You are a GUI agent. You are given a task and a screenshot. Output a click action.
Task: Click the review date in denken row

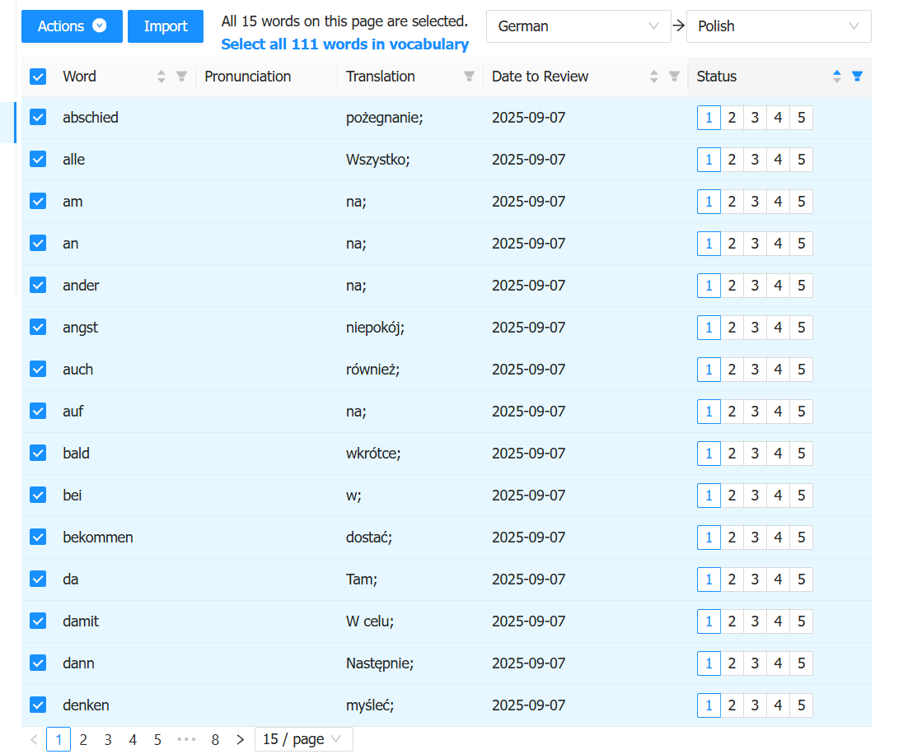pos(529,705)
